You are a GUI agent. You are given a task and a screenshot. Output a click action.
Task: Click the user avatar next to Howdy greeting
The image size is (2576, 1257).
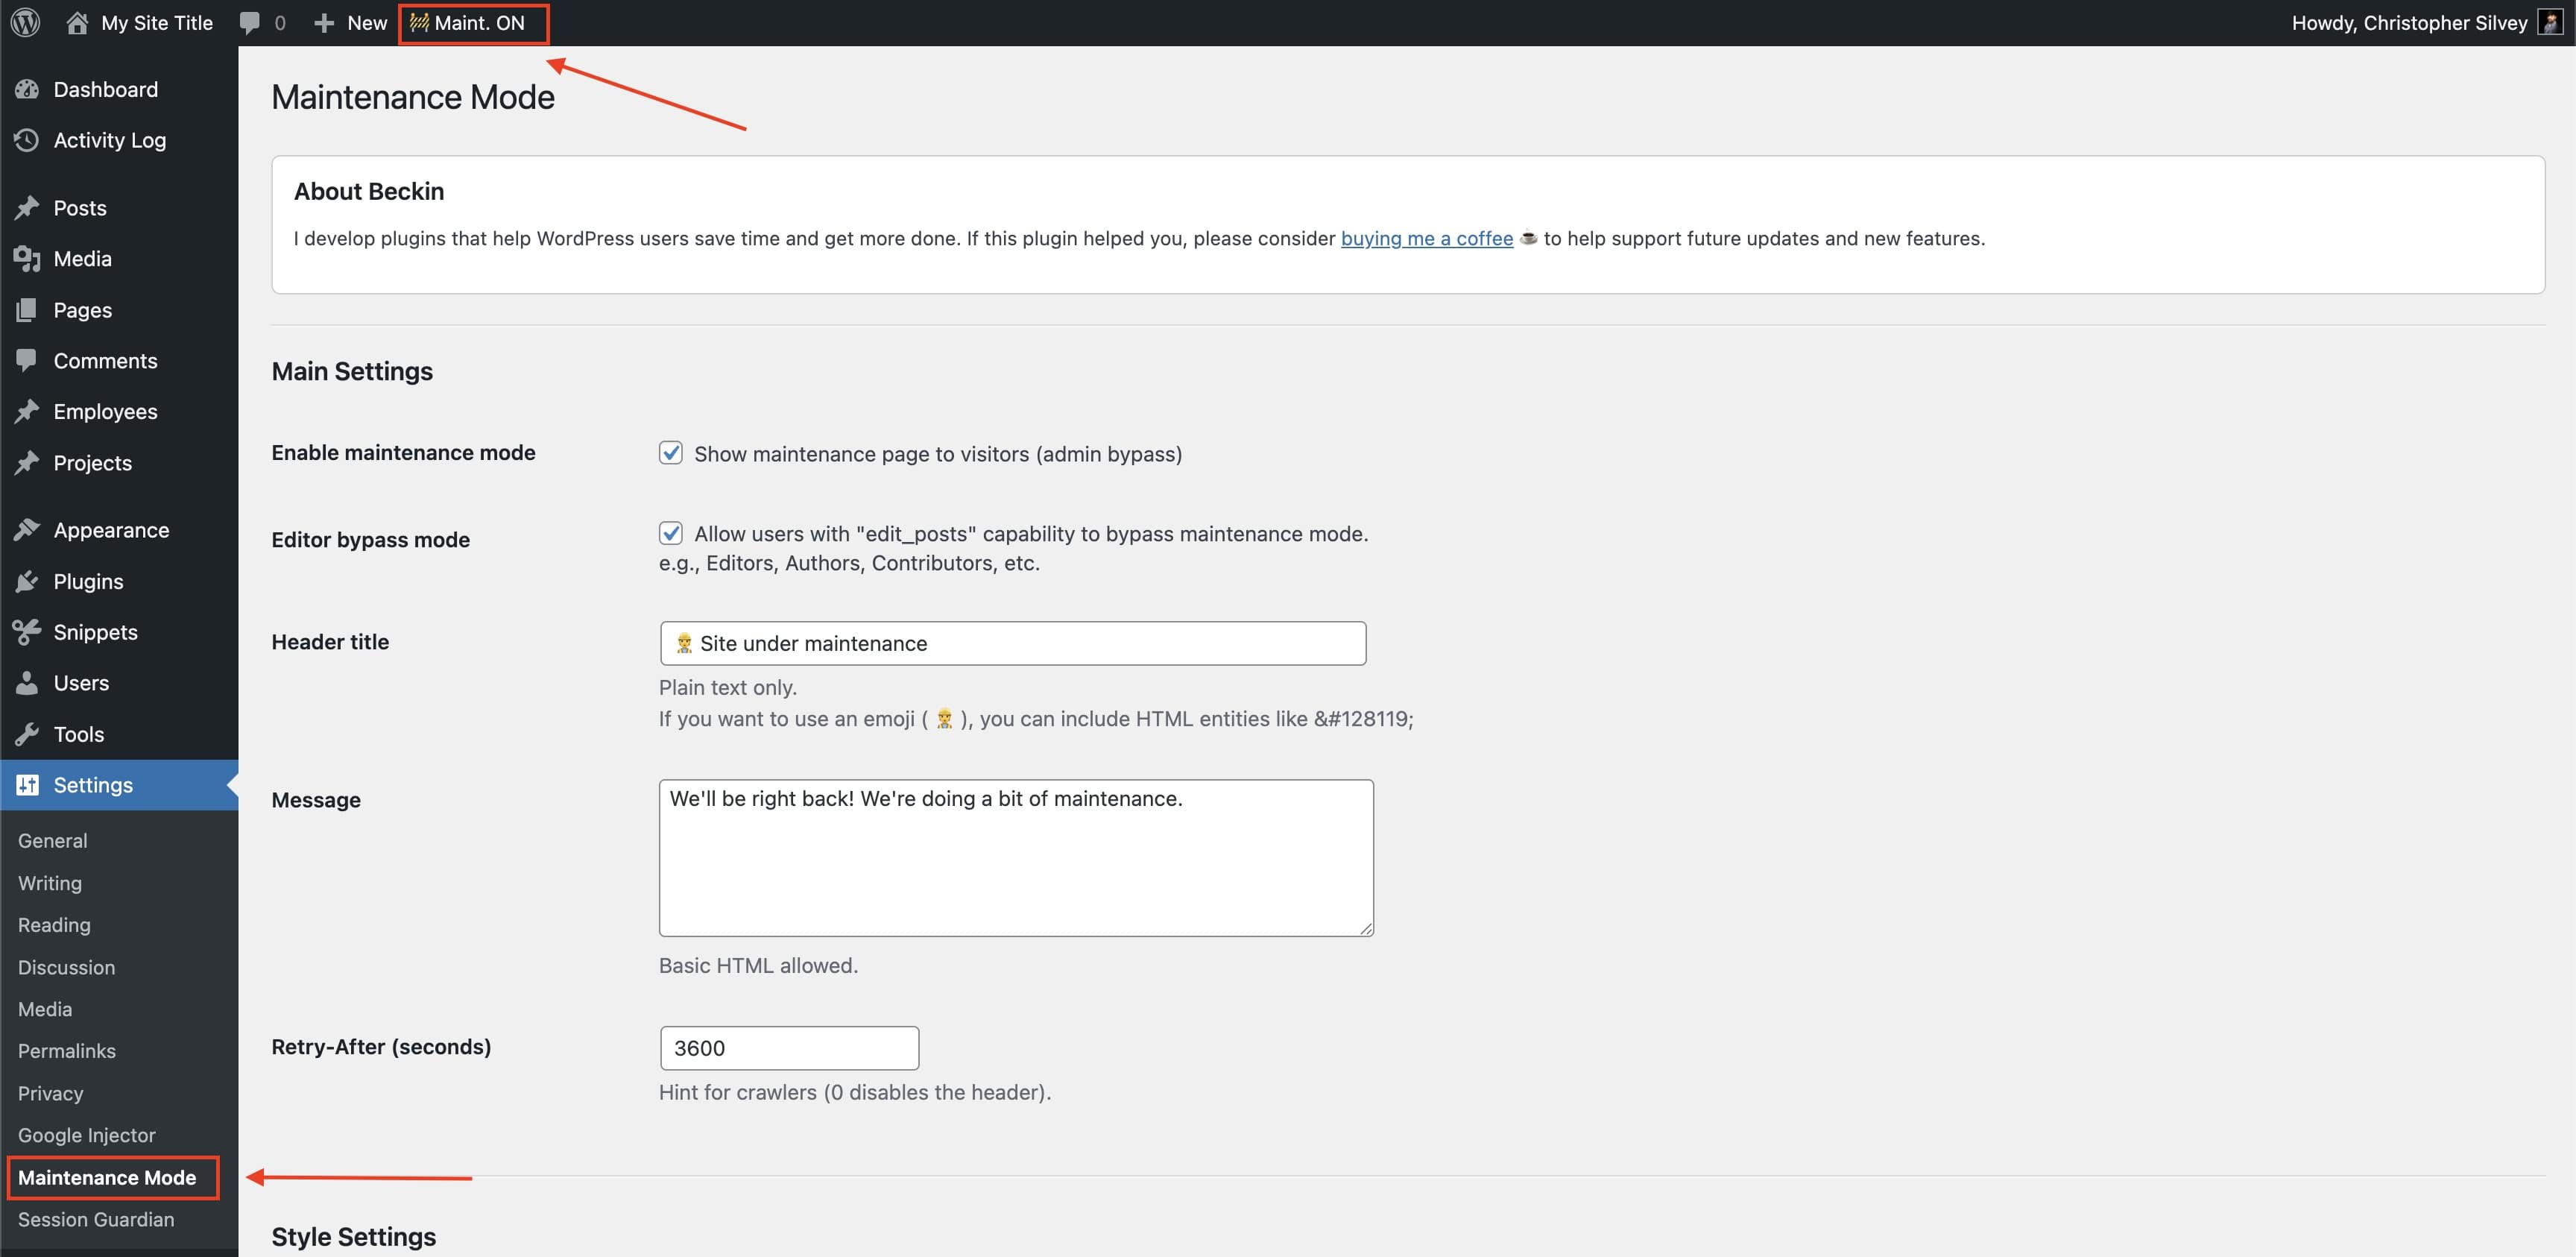pos(2550,22)
